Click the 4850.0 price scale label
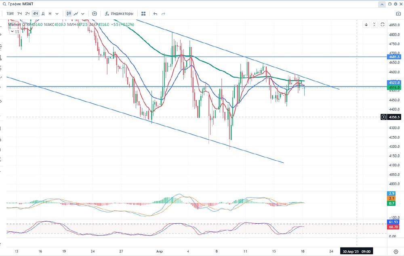The width and height of the screenshot is (404, 256). coord(394,25)
